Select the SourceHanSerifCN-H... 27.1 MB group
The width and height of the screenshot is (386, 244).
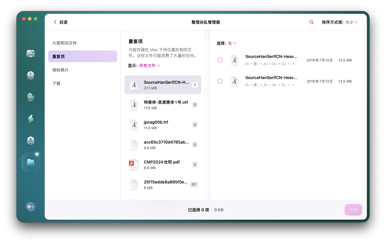tap(163, 85)
